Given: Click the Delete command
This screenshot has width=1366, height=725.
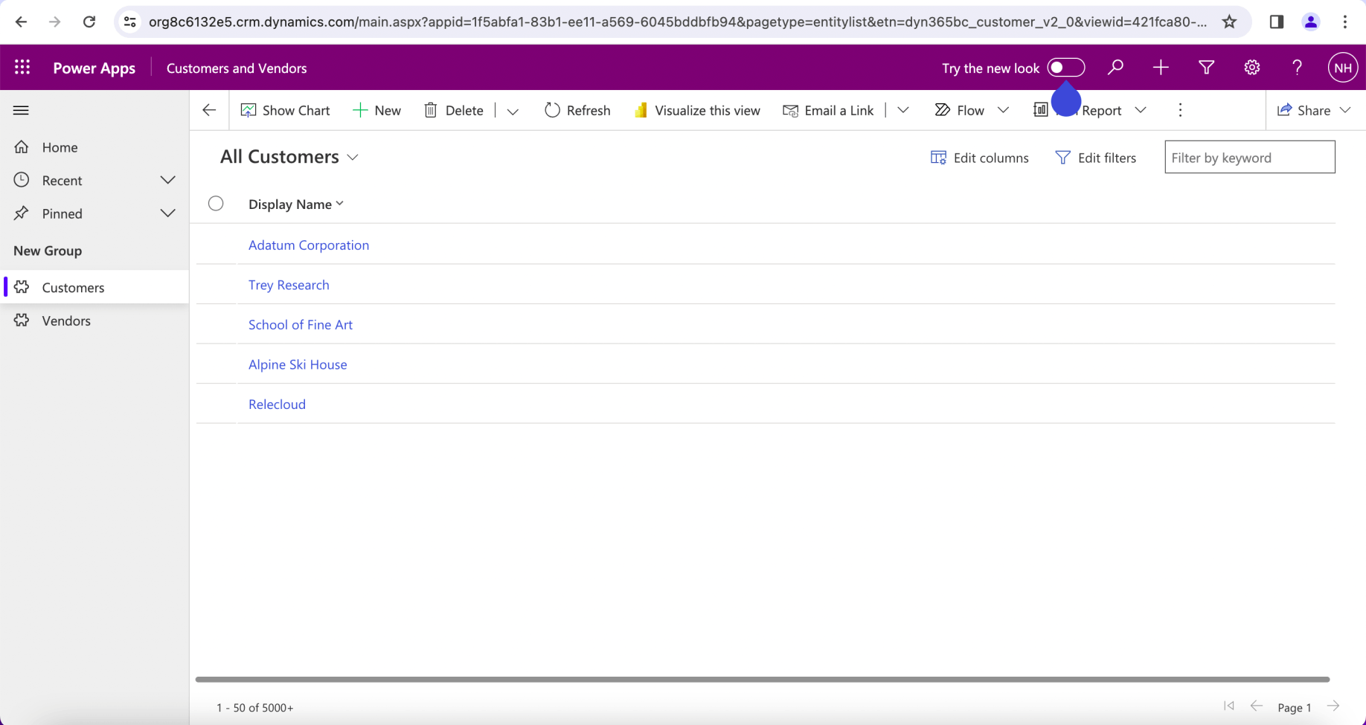Looking at the screenshot, I should pyautogui.click(x=454, y=110).
